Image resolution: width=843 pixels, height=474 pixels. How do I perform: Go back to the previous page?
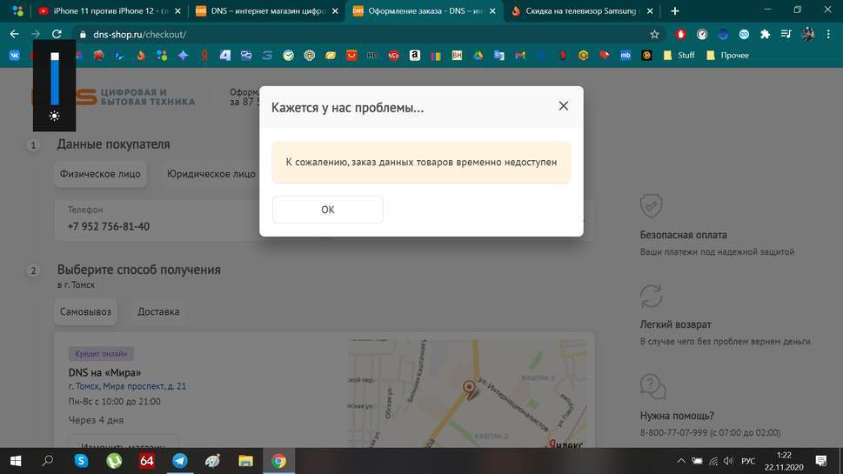point(14,34)
